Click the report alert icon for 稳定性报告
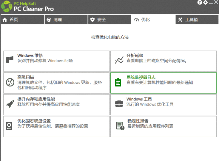 click(120, 126)
